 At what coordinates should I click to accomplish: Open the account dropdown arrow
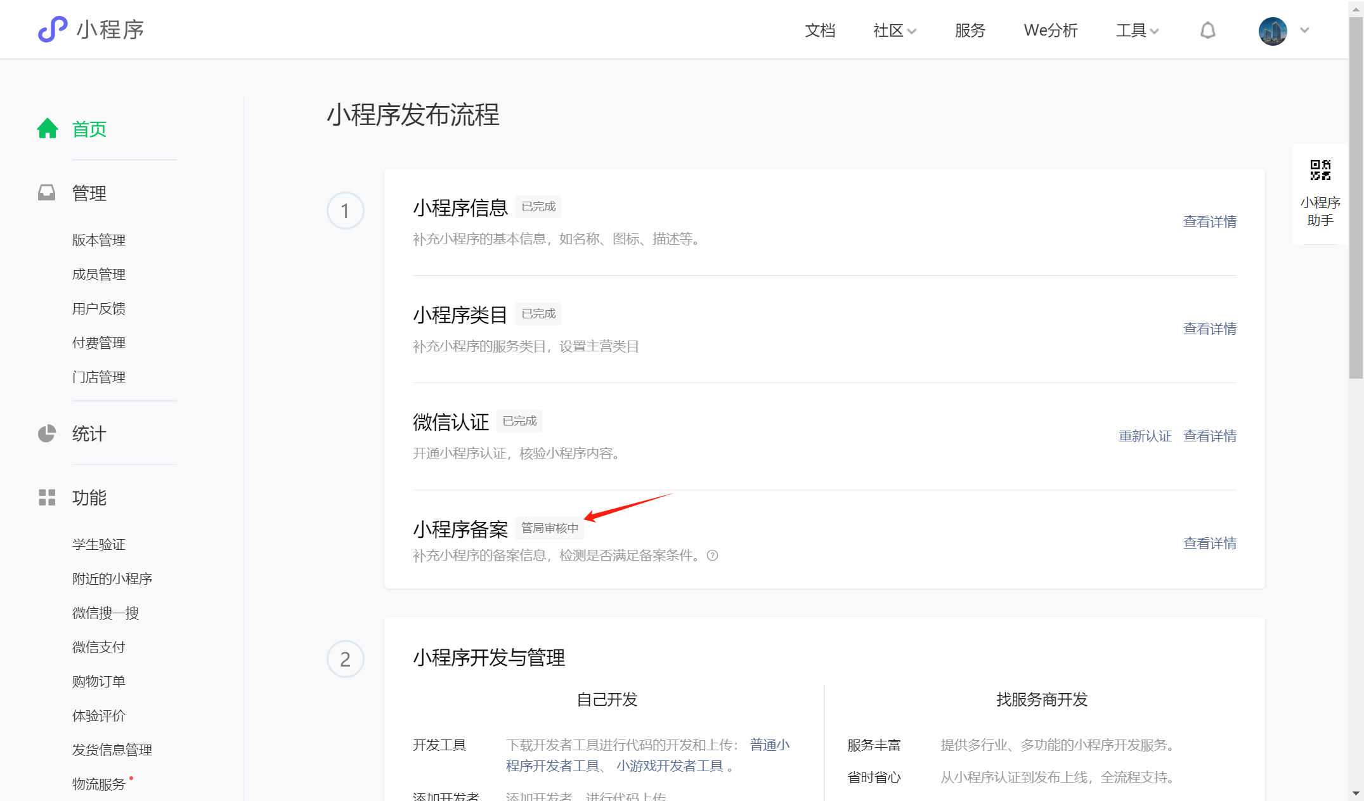(1304, 30)
